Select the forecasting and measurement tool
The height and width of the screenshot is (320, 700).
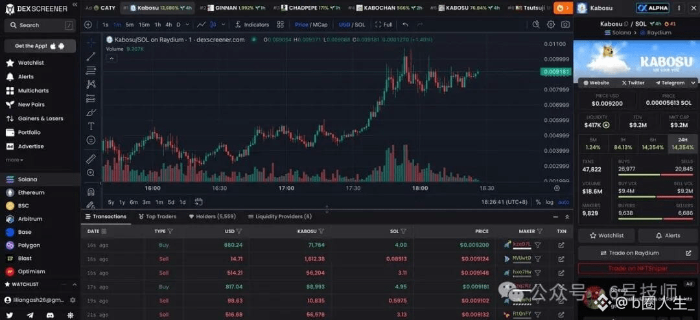(x=91, y=98)
